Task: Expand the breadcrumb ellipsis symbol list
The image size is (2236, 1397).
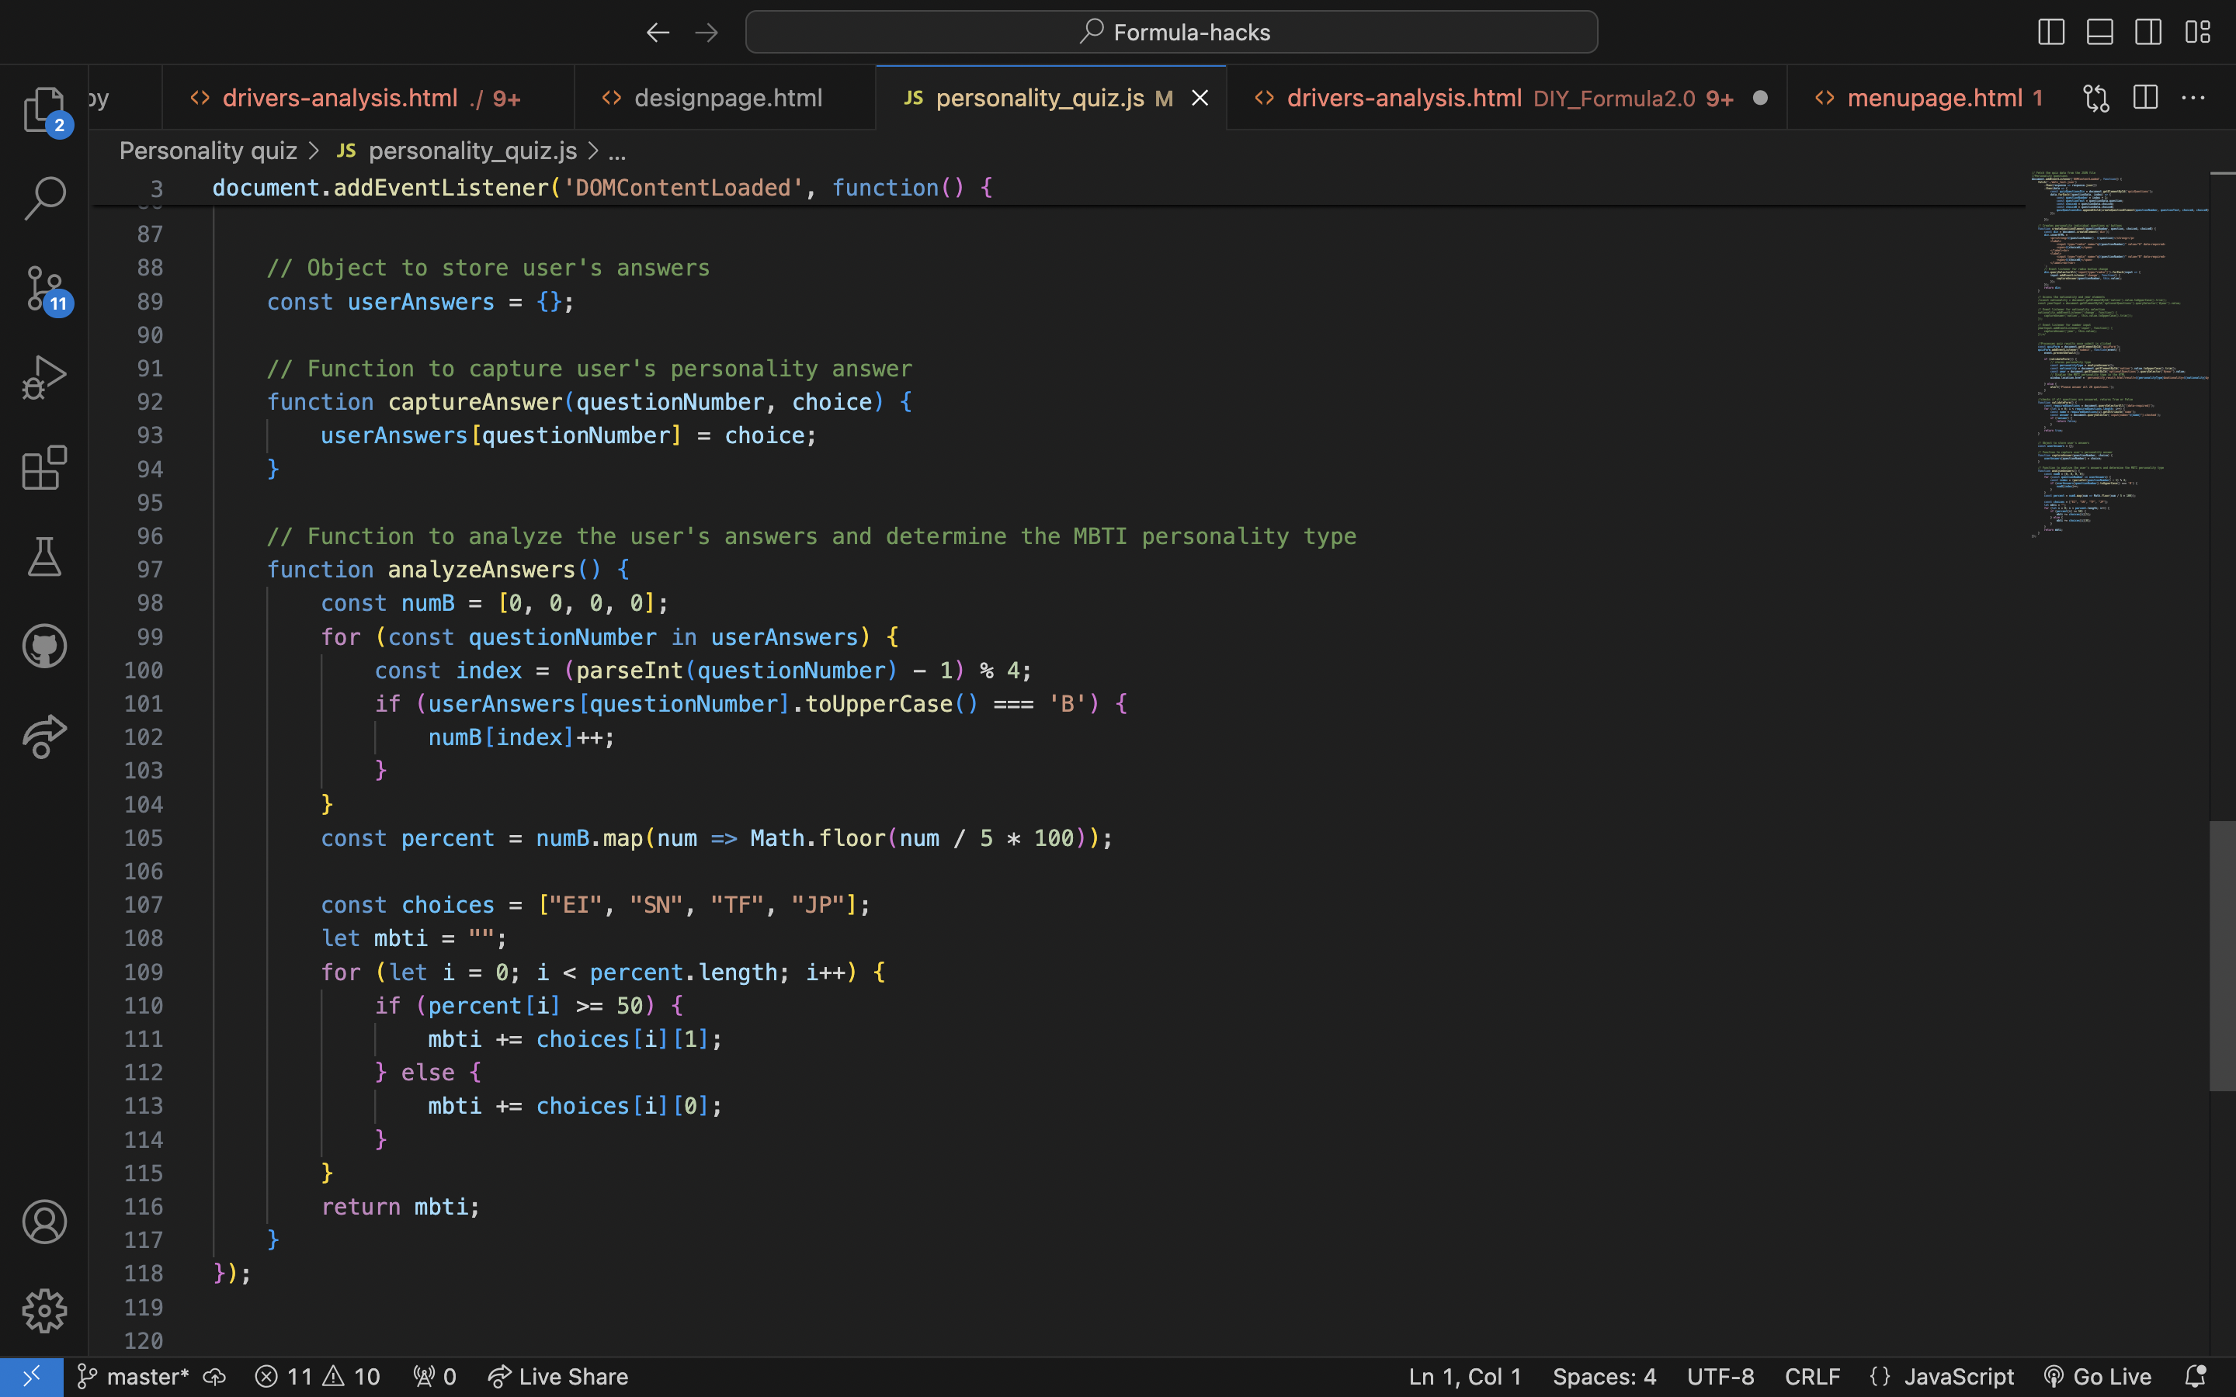Action: coord(617,151)
